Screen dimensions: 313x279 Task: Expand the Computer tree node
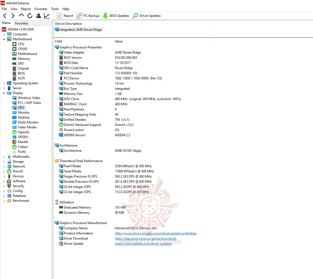4,34
